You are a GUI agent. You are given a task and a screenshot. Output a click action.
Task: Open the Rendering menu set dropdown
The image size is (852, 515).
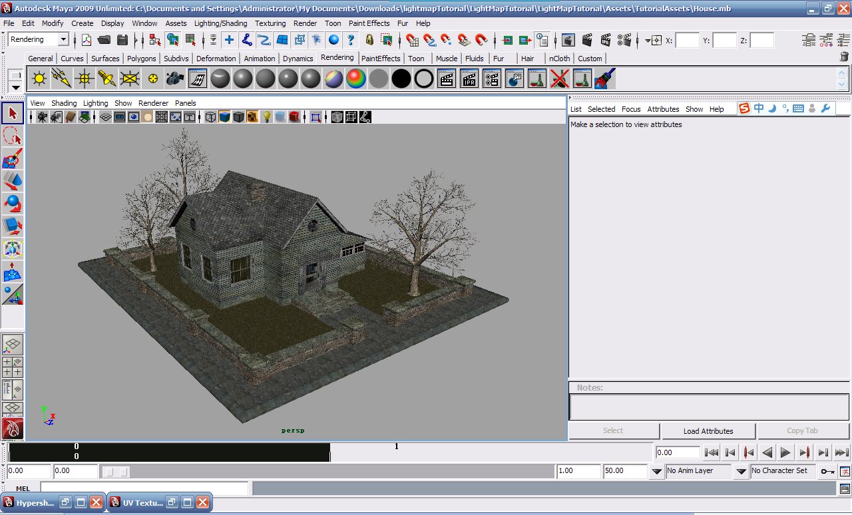(63, 40)
